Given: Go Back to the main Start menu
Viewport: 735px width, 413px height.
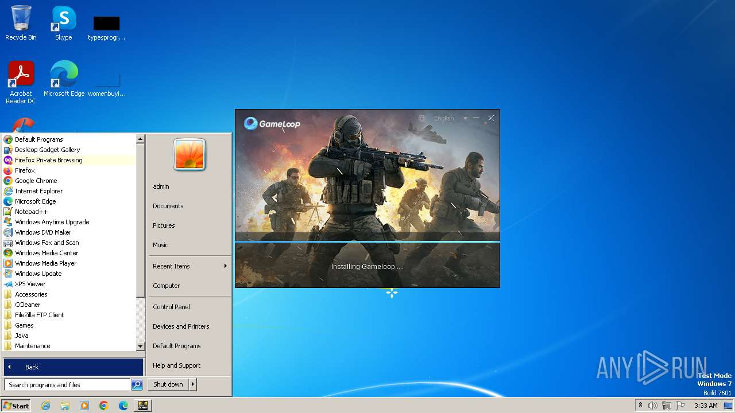Looking at the screenshot, I should click(x=73, y=367).
